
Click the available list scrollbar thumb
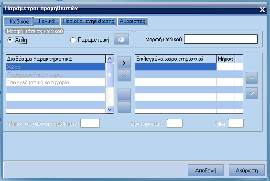tap(109, 75)
